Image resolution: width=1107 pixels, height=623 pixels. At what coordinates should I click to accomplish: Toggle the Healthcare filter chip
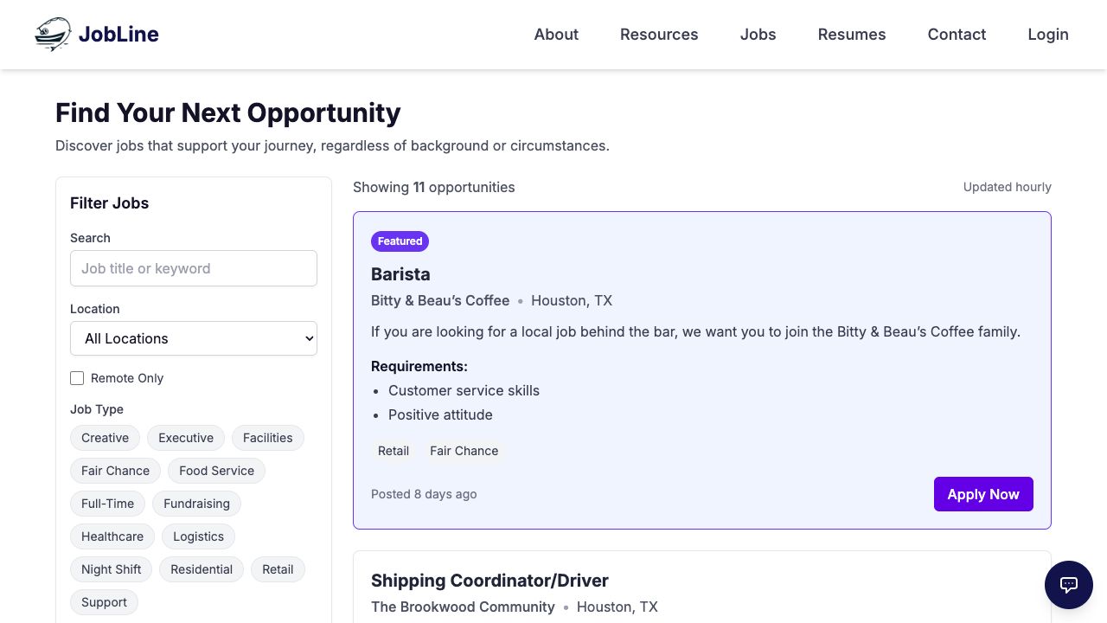(112, 536)
